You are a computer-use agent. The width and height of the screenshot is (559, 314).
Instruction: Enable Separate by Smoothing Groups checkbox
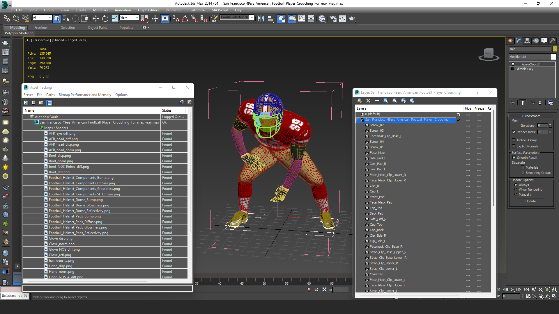coord(523,173)
